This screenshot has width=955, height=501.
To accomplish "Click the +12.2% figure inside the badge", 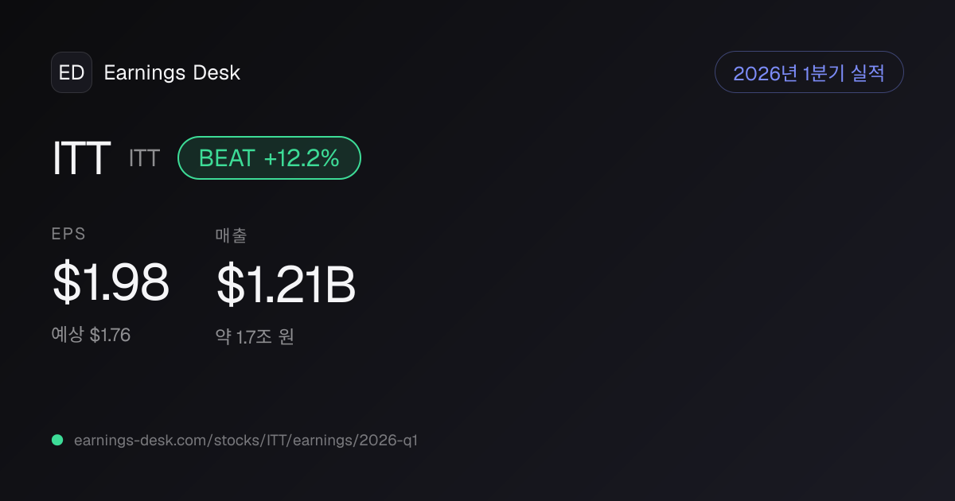I will 302,158.
